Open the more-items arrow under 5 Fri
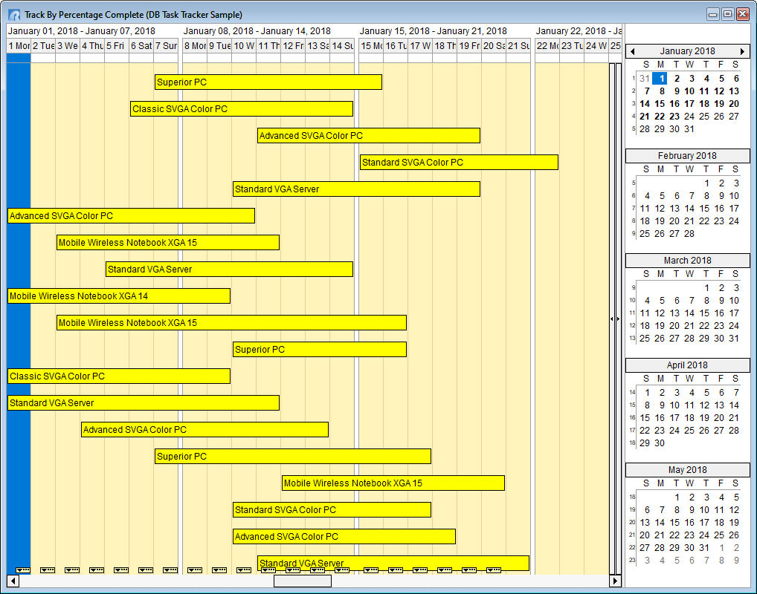 pyautogui.click(x=121, y=570)
